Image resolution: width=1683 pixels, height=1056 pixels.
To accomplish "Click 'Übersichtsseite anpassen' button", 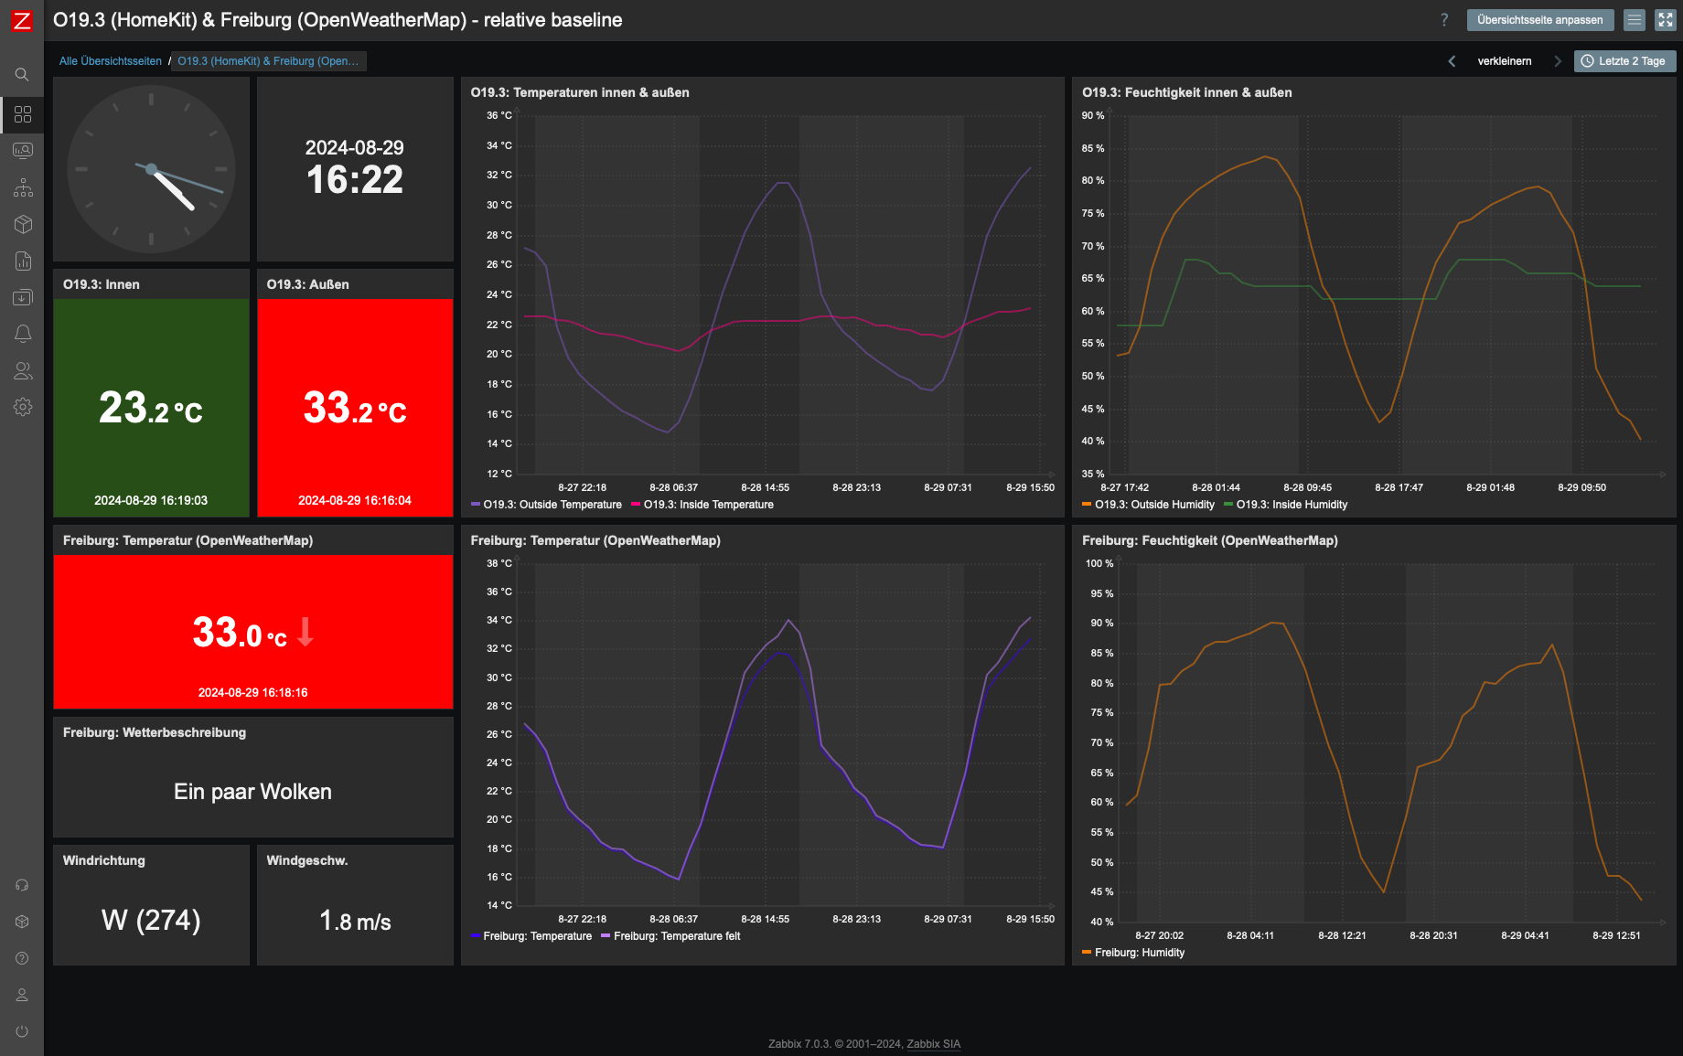I will click(x=1539, y=20).
